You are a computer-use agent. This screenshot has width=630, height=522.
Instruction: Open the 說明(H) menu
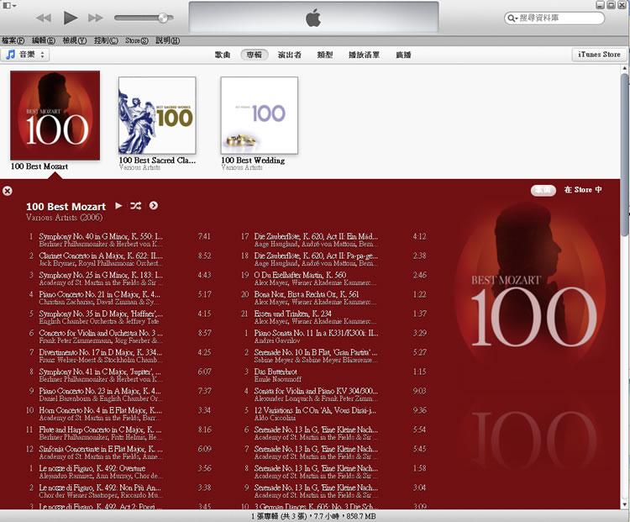(167, 40)
